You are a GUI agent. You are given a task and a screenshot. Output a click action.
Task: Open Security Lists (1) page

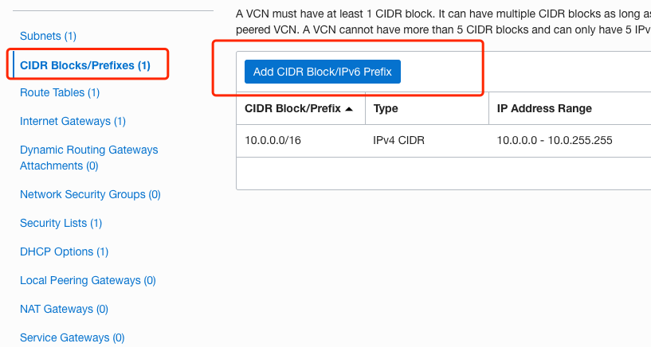[x=61, y=223]
